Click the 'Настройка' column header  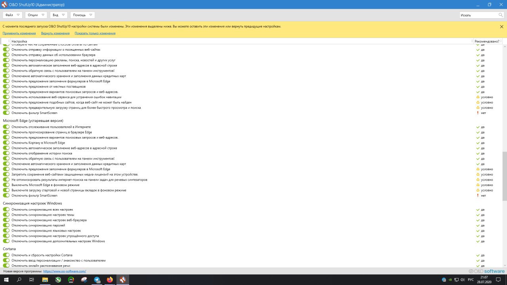pos(242,41)
